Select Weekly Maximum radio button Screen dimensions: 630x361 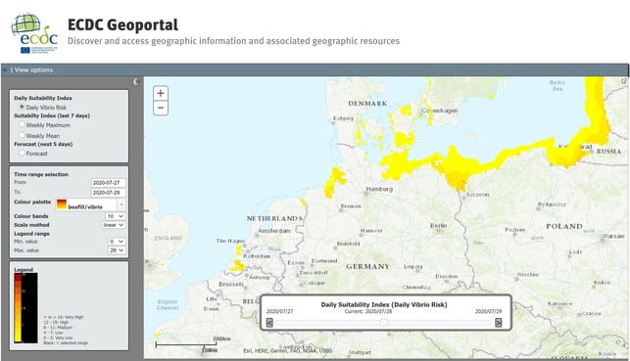click(22, 124)
